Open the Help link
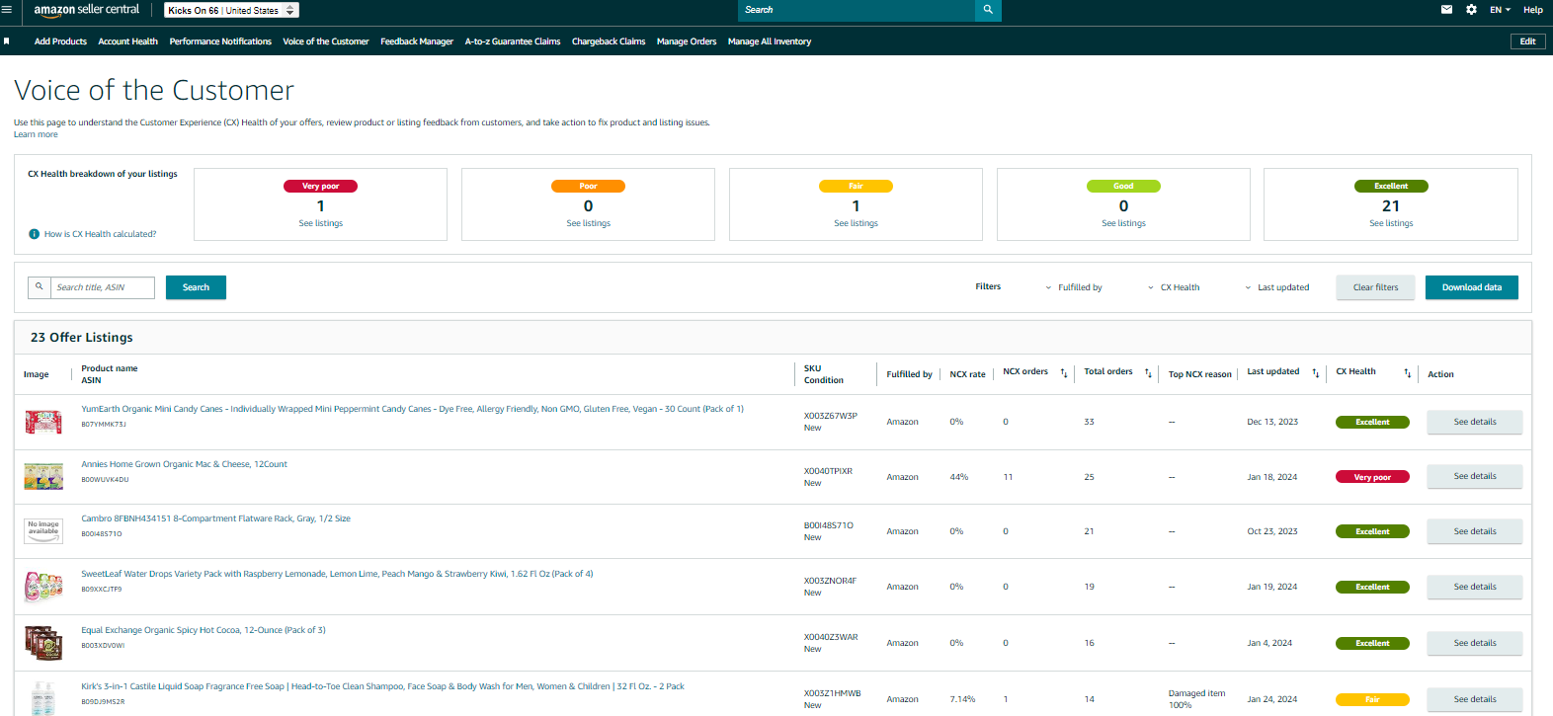This screenshot has height=716, width=1553. (x=1532, y=10)
